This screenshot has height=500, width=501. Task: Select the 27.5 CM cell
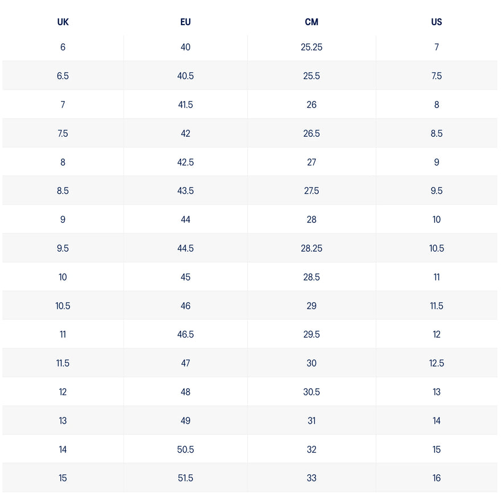[x=311, y=191]
